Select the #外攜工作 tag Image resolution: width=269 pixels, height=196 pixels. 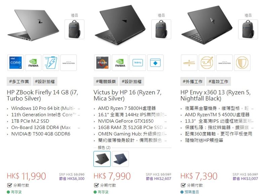[193, 81]
